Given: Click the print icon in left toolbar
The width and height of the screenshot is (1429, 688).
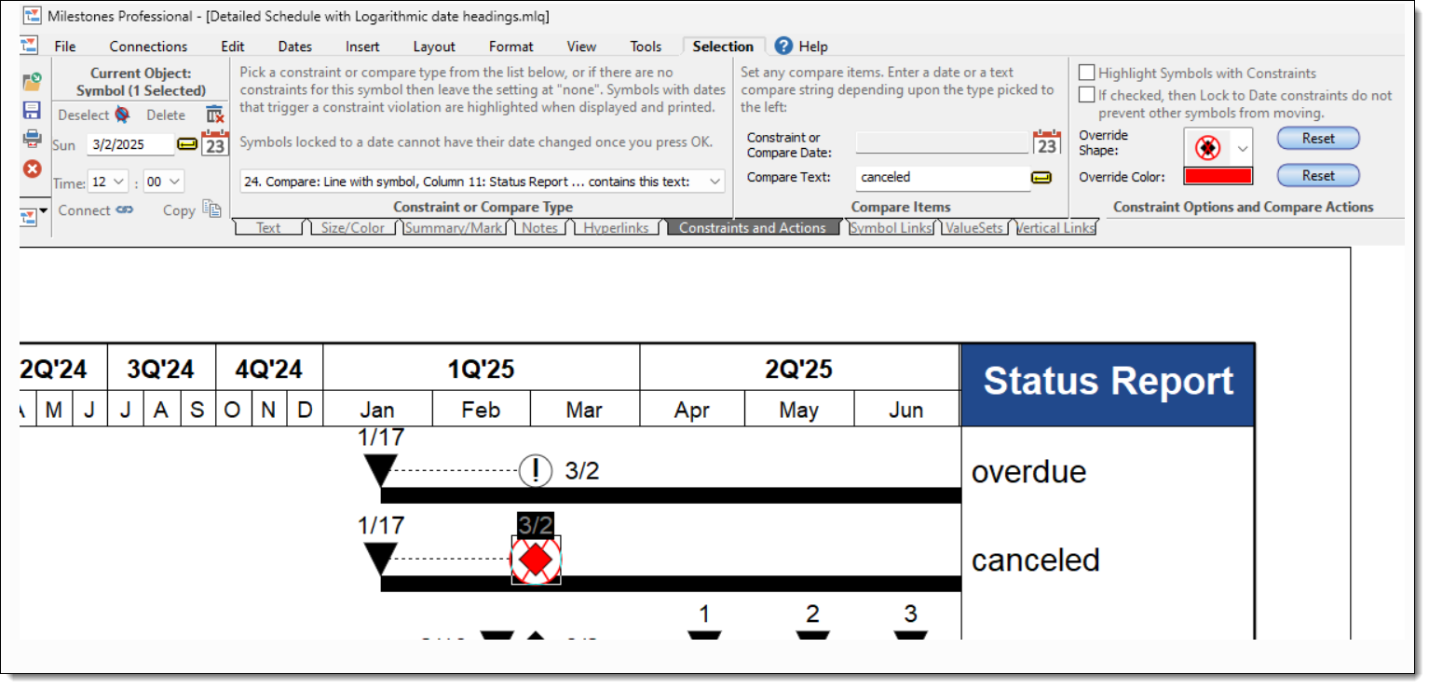Looking at the screenshot, I should click(32, 139).
